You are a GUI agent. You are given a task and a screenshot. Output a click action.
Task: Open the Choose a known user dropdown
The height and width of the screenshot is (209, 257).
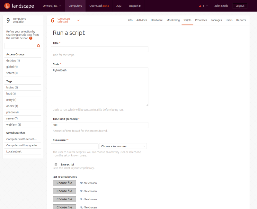click(123, 146)
